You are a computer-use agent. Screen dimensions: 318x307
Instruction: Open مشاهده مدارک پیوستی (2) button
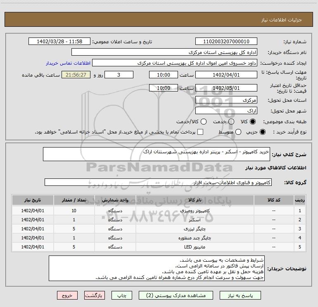176,295
